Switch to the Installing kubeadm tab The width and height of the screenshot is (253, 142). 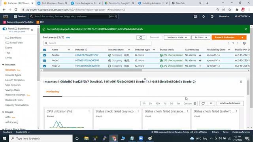153,3
